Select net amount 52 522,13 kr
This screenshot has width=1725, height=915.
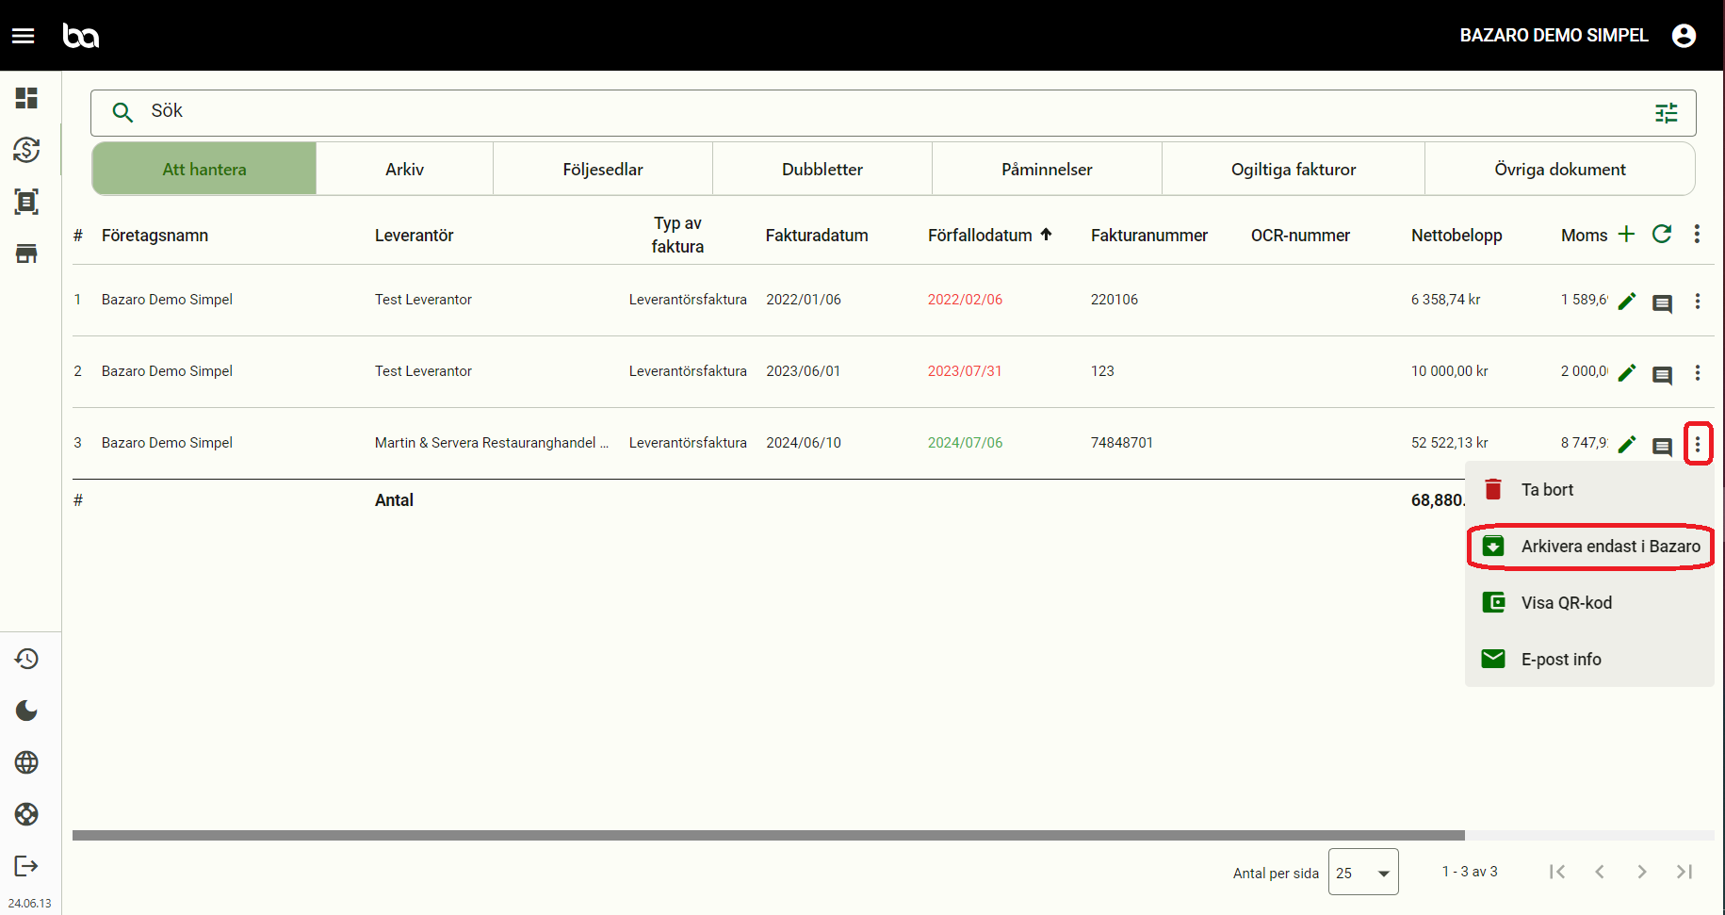pos(1450,443)
